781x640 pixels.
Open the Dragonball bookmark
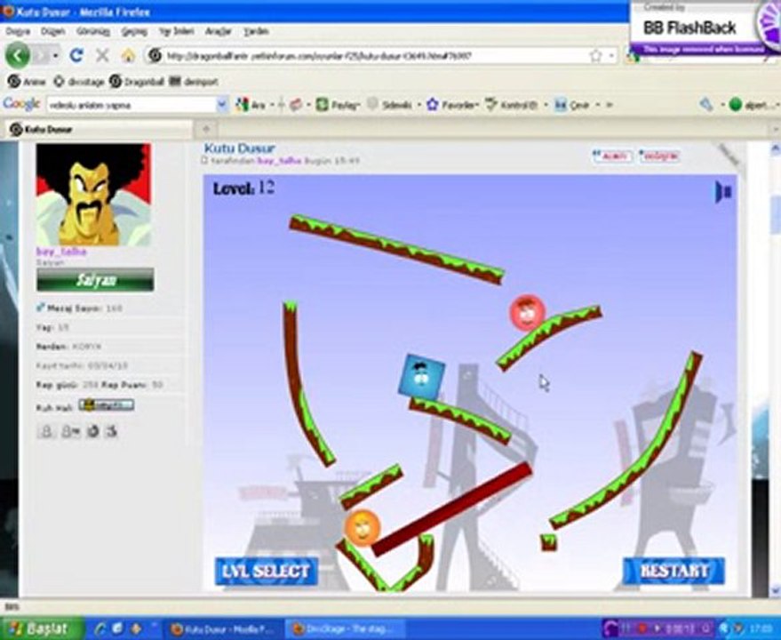point(137,81)
